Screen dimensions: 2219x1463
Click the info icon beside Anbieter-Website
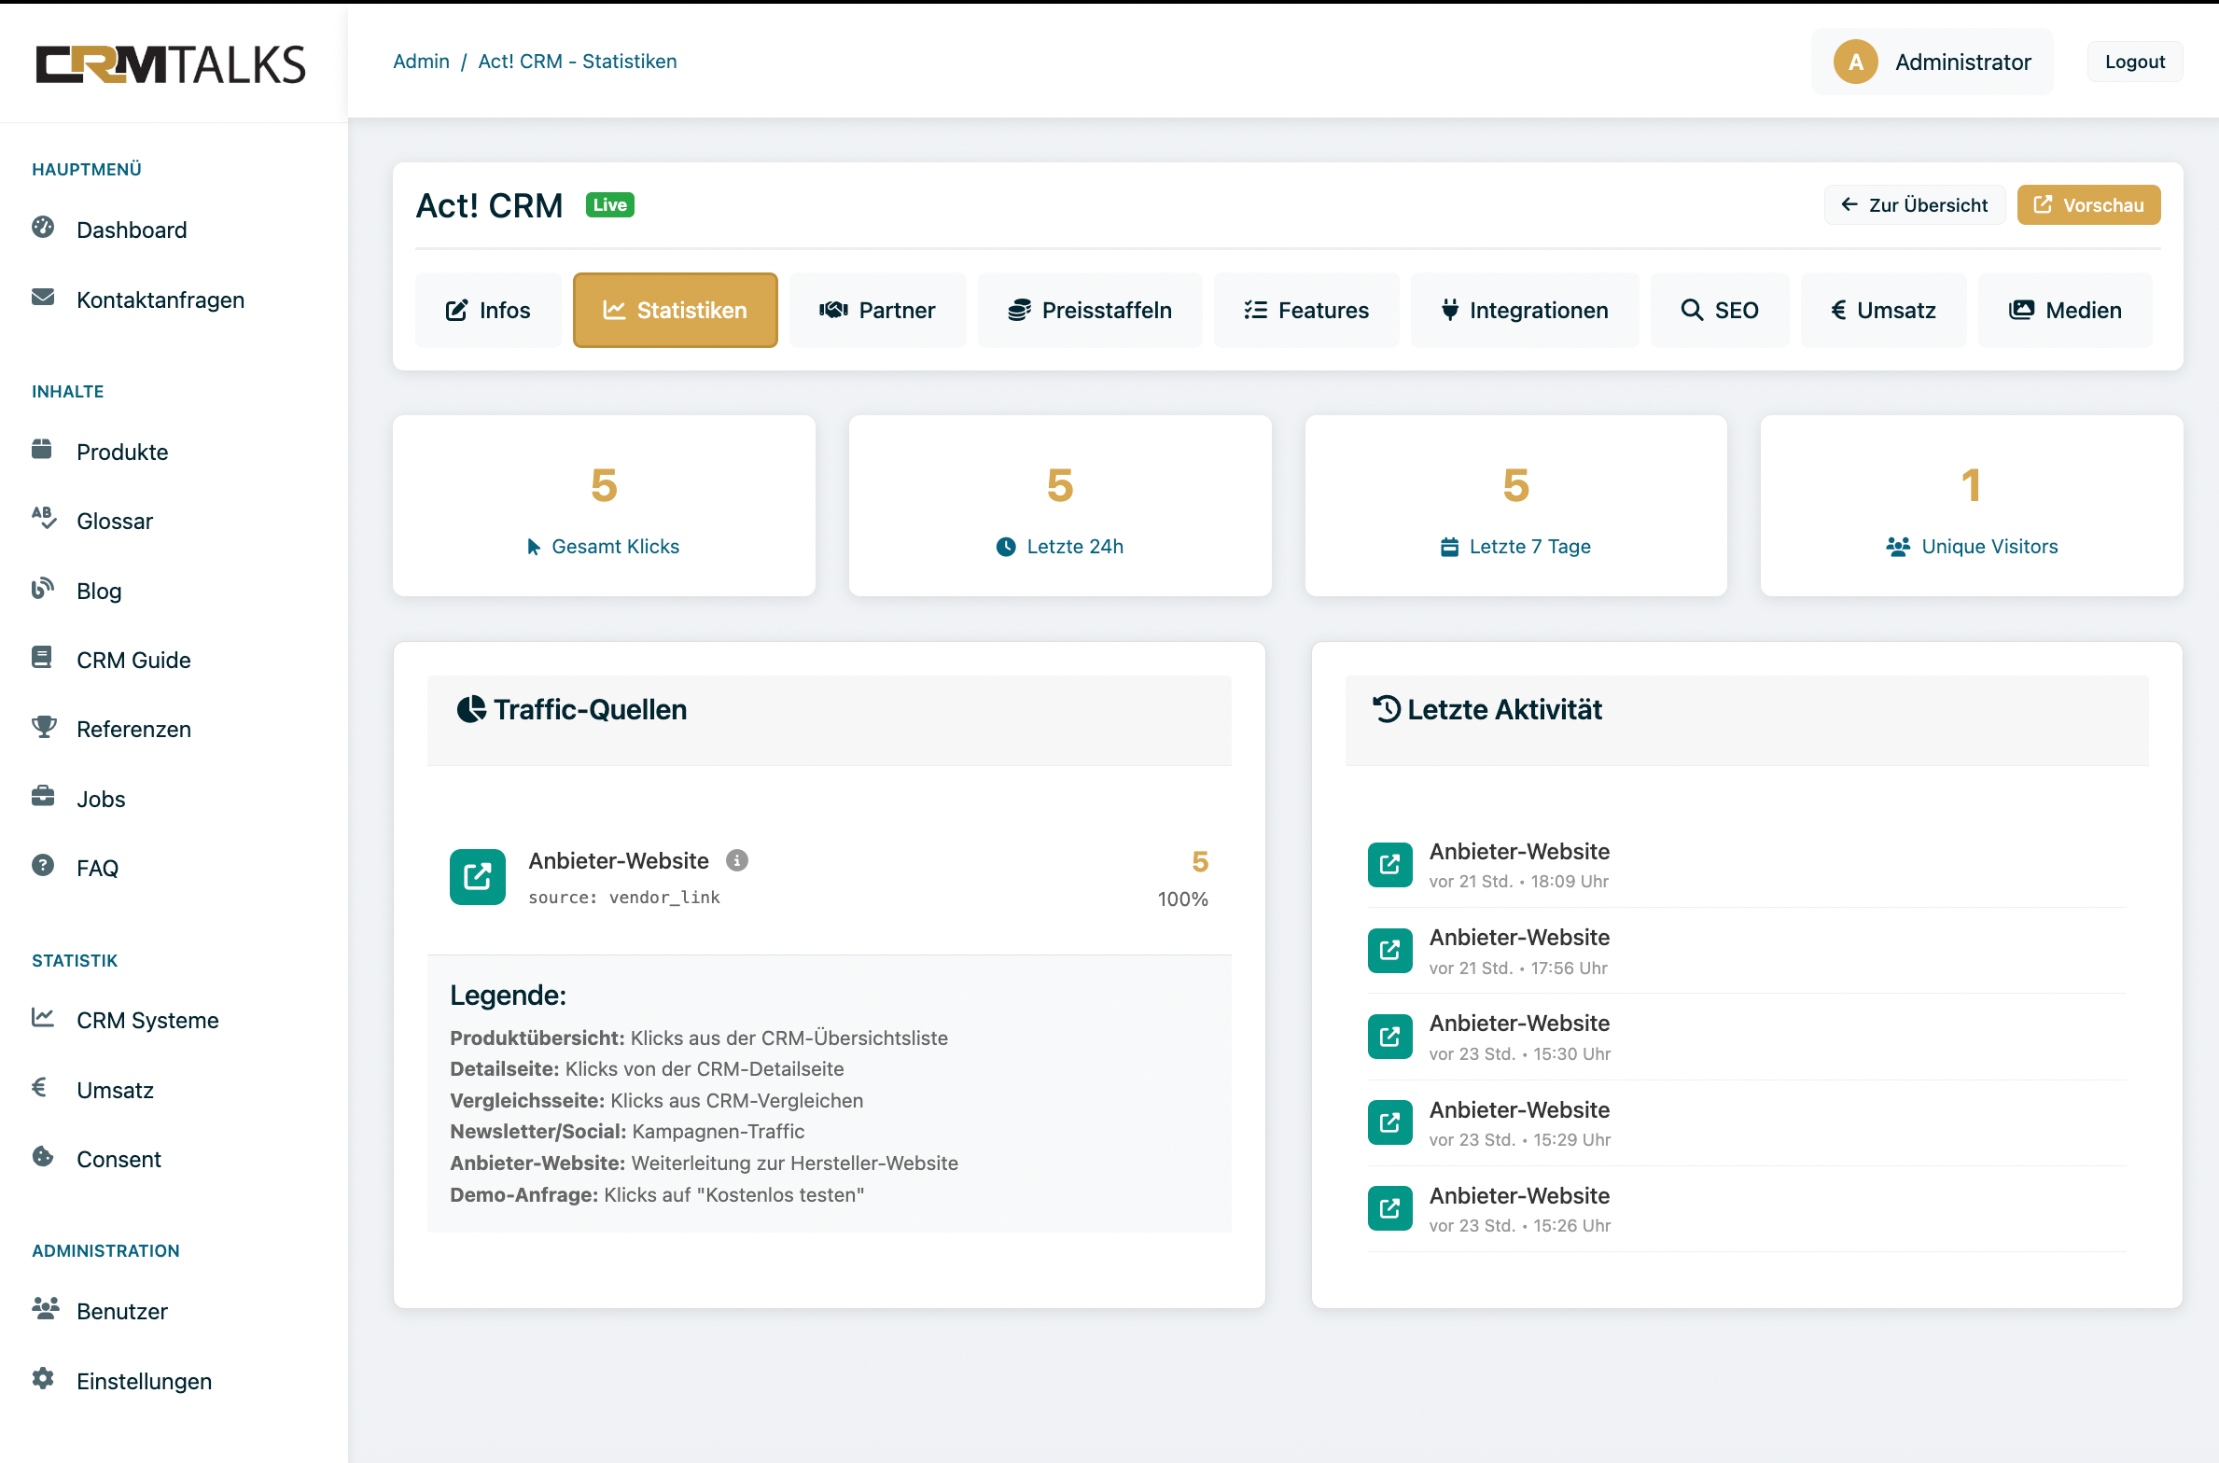click(x=737, y=860)
